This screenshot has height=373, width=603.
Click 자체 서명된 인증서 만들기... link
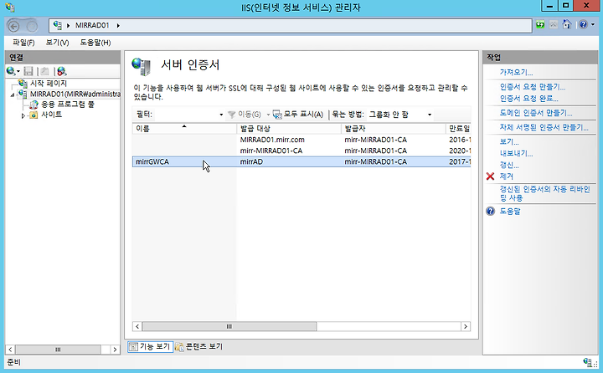coord(544,127)
